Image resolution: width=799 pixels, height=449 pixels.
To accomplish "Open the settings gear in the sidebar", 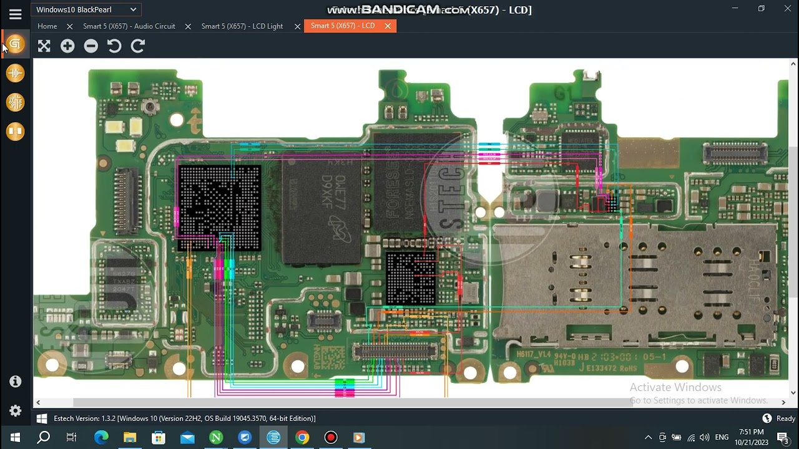I will (15, 410).
